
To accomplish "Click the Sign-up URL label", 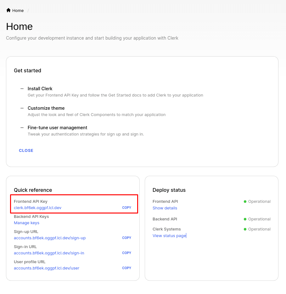I will [x=26, y=231].
